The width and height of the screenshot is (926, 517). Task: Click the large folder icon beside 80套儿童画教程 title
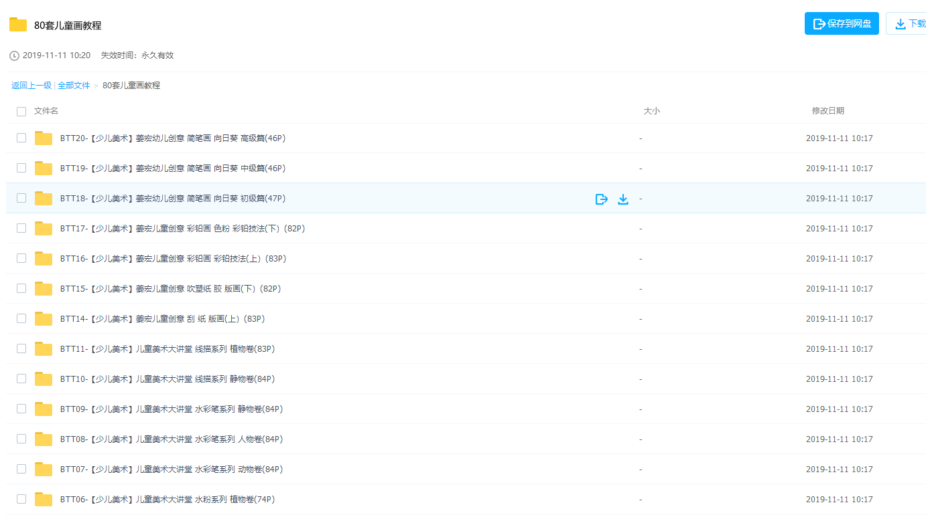coord(18,25)
